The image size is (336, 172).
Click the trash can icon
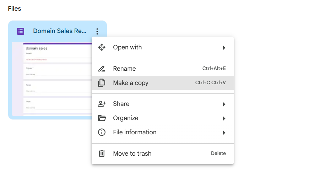click(102, 154)
